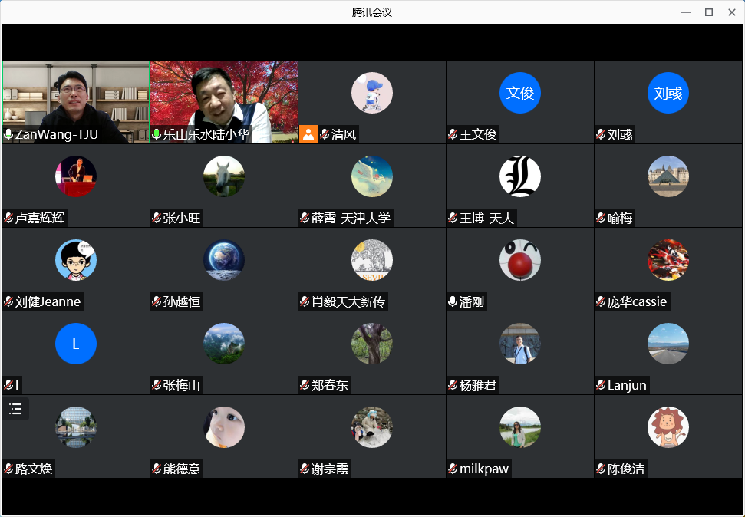Image resolution: width=745 pixels, height=517 pixels.
Task: Click 乐山乐水陆小华's green microphone icon
Action: tap(157, 135)
